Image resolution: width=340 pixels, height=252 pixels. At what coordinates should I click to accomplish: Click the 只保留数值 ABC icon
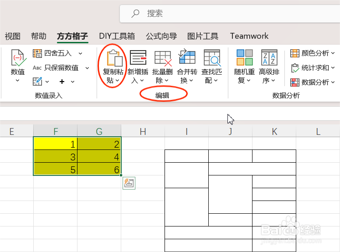tap(37, 68)
